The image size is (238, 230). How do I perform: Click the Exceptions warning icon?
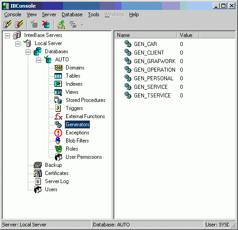tap(58, 133)
